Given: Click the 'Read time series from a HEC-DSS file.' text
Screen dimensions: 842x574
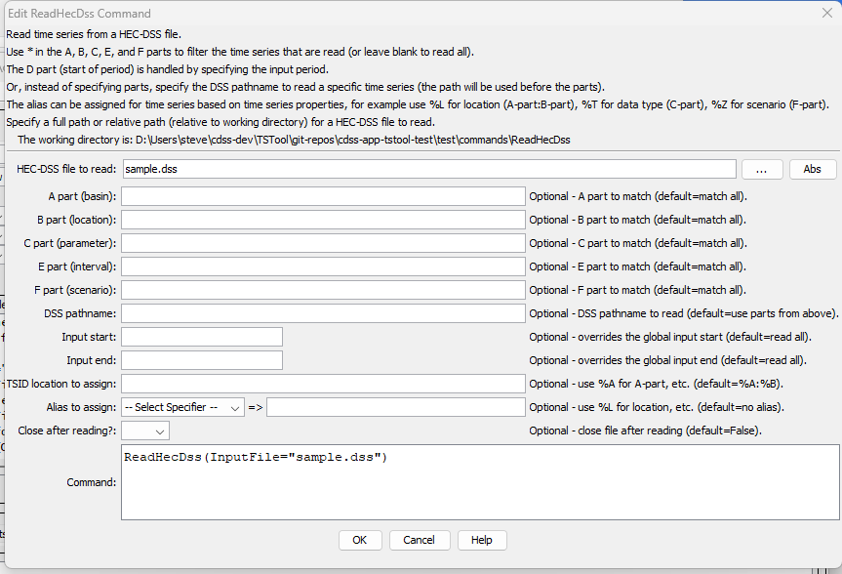Looking at the screenshot, I should [x=94, y=34].
